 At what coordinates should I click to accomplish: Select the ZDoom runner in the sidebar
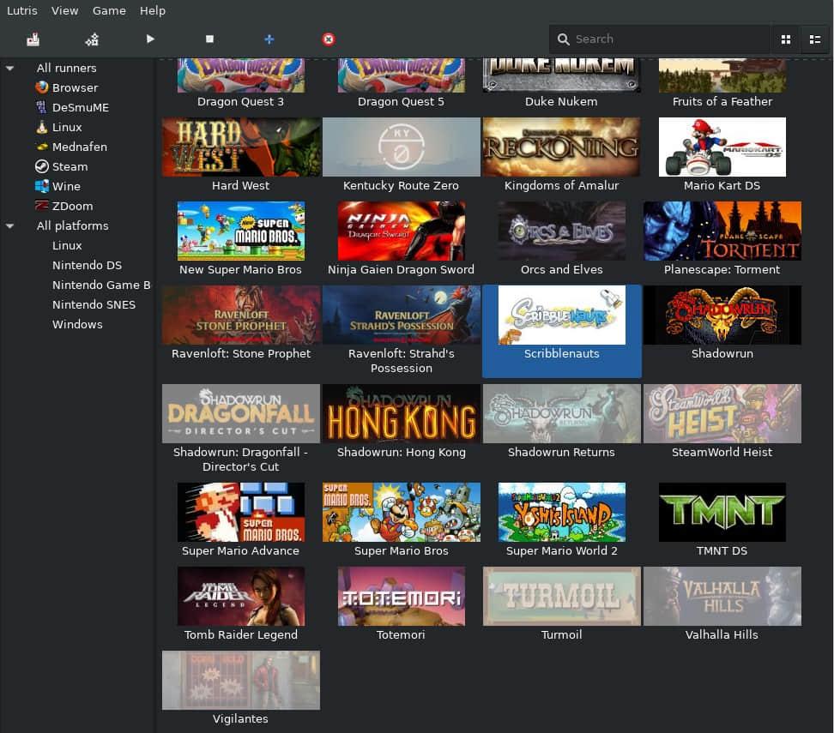[x=72, y=206]
